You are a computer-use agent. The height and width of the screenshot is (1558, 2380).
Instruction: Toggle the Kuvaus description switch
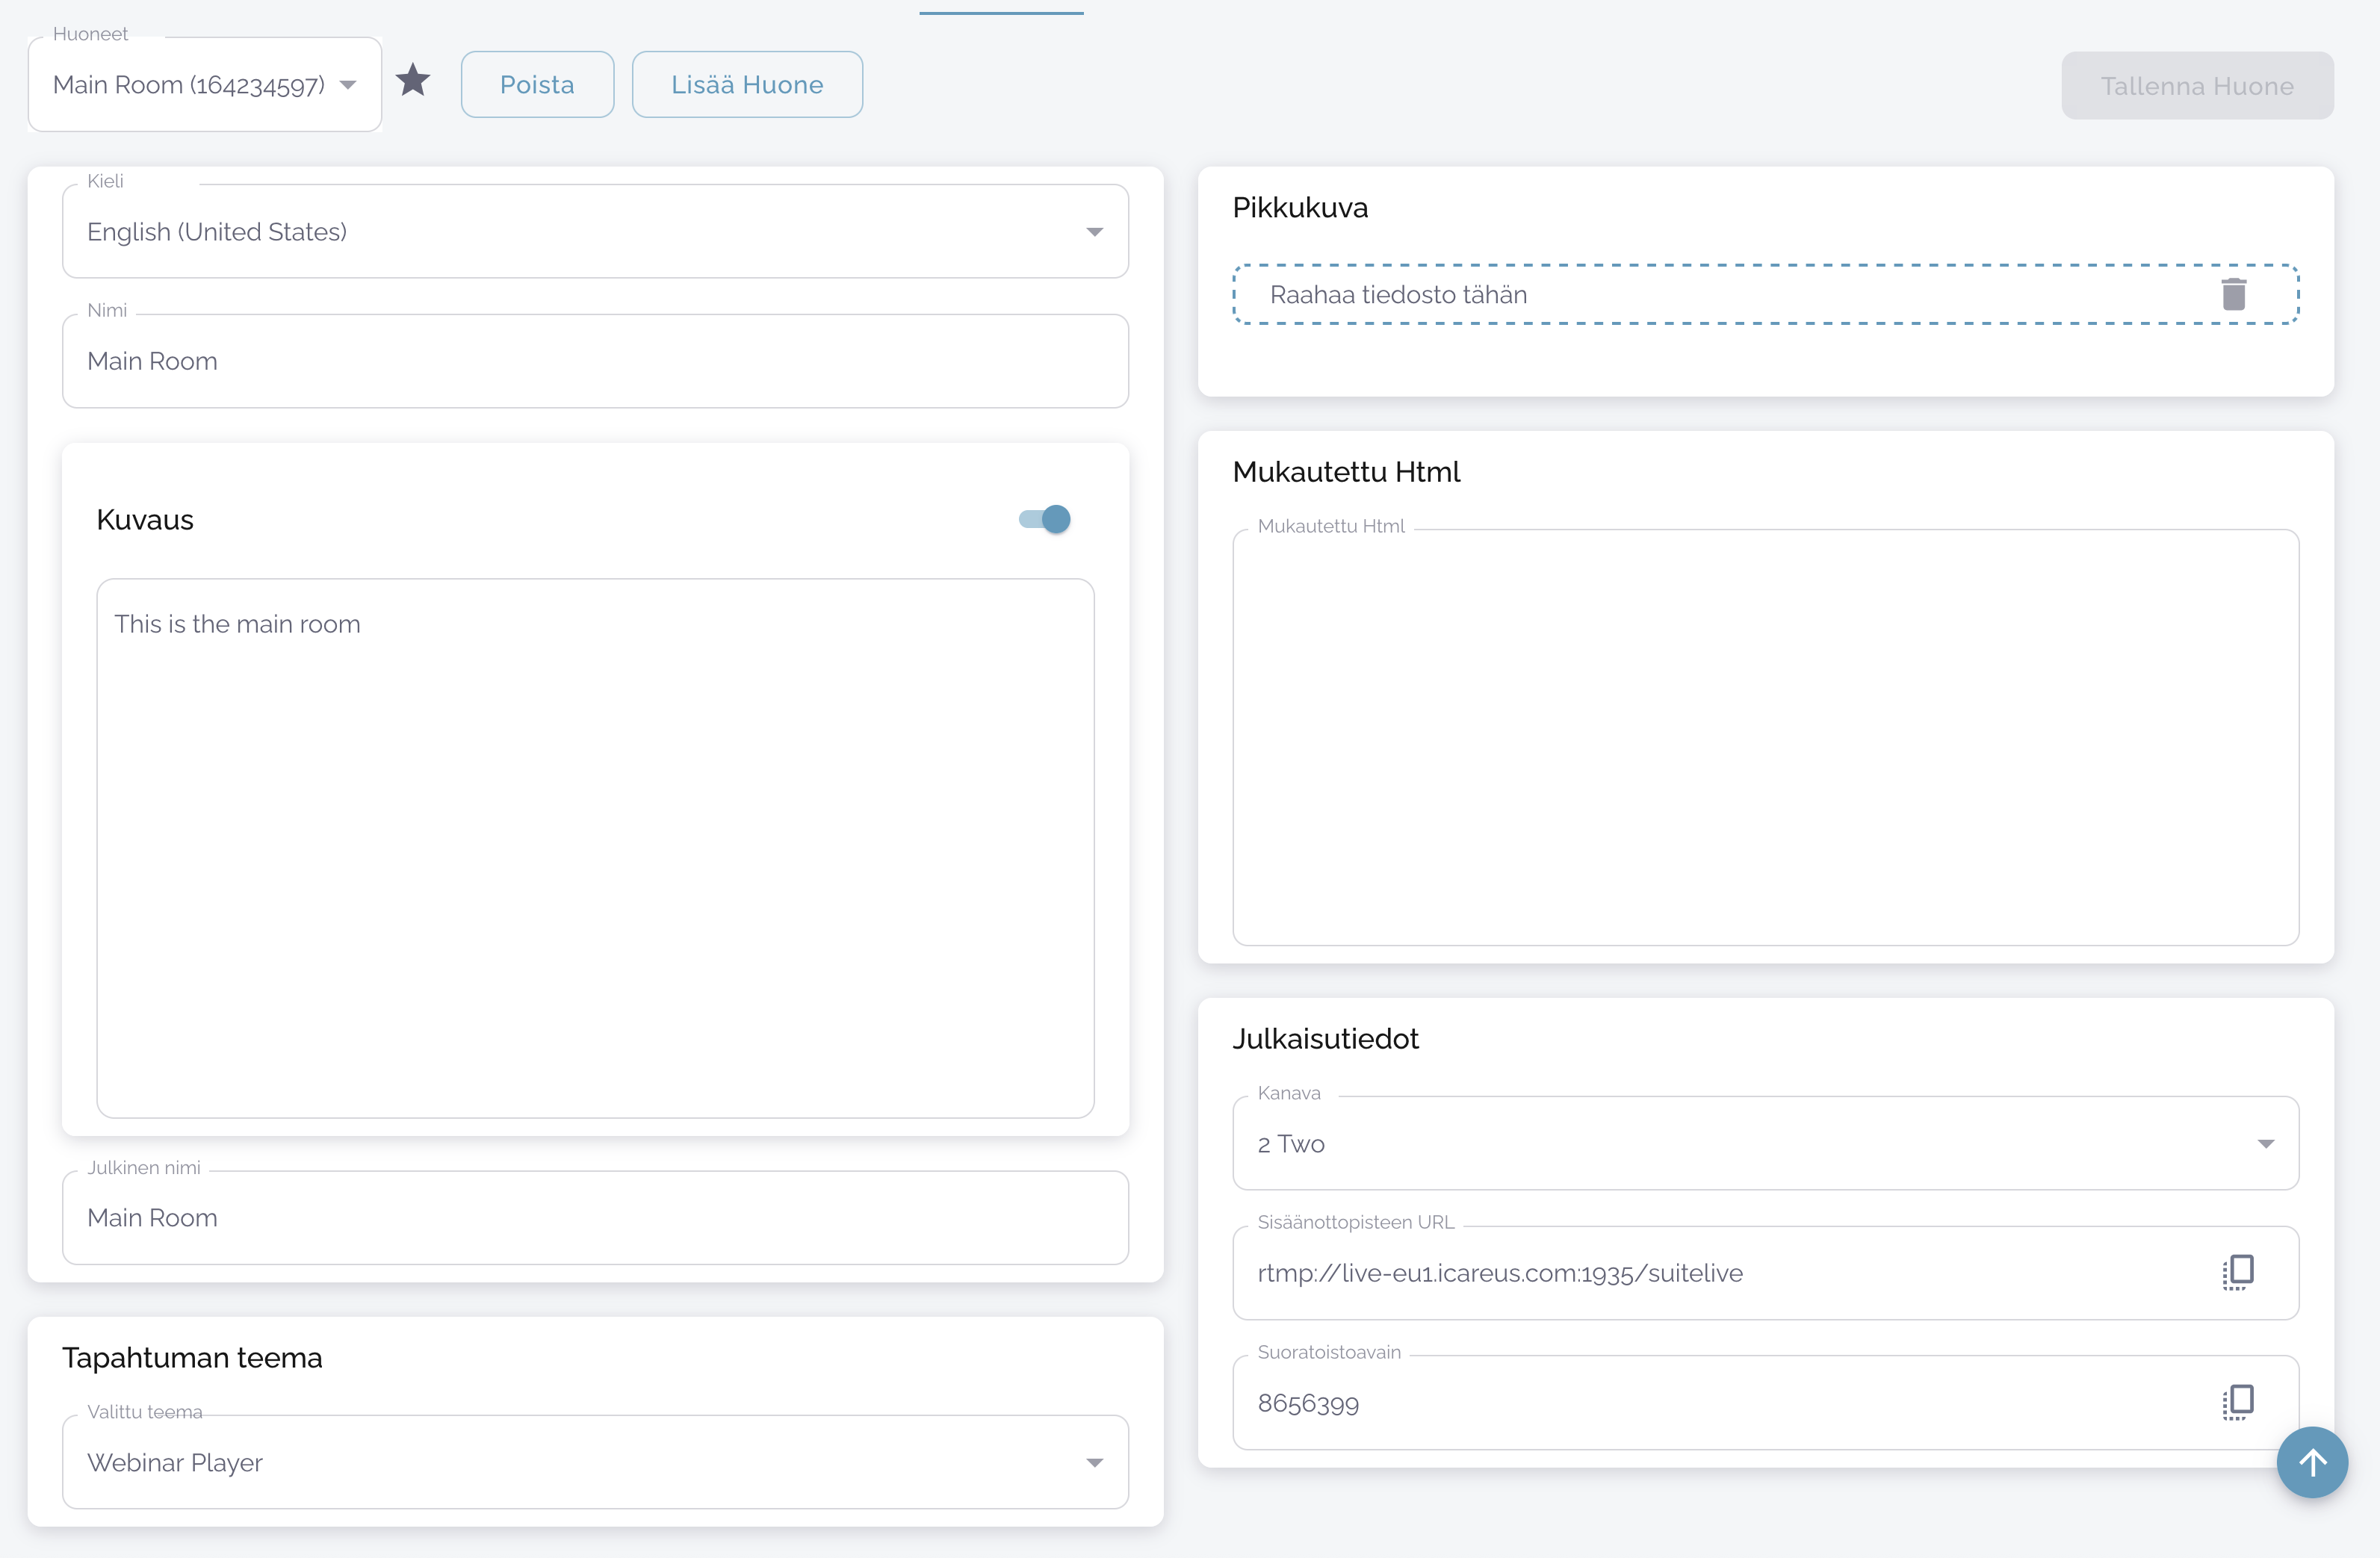pos(1045,519)
